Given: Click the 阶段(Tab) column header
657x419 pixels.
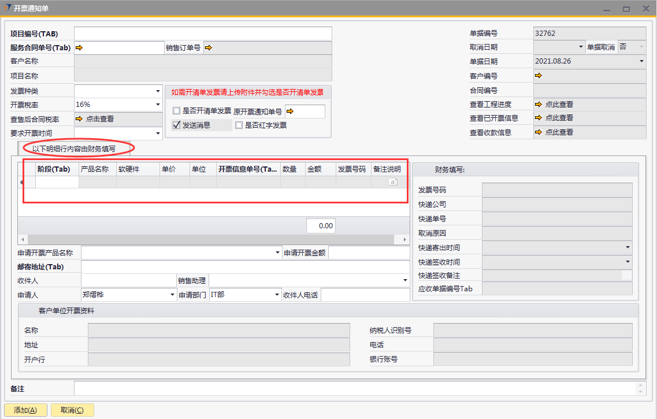Looking at the screenshot, I should coord(54,169).
